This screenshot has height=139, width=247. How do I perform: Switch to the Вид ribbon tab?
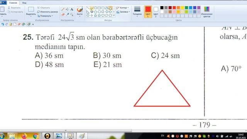coord(24,3)
